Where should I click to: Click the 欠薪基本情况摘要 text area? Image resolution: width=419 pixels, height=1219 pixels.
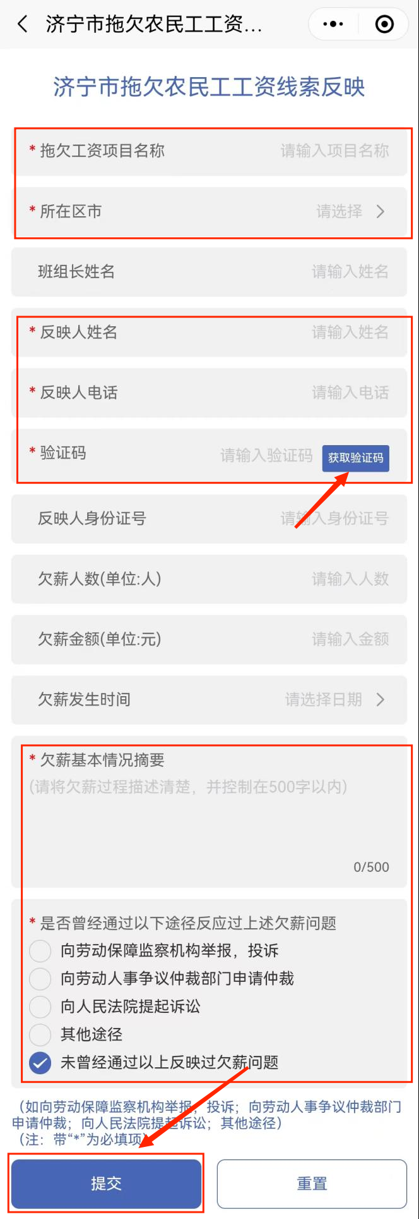[x=209, y=816]
